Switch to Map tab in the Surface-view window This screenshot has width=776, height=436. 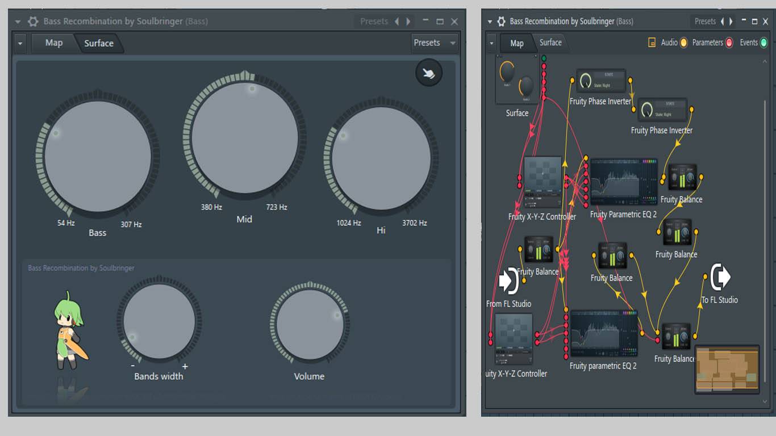pyautogui.click(x=54, y=43)
